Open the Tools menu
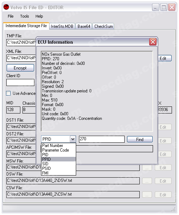Viewport: 179px width, 215px height. pos(25,16)
